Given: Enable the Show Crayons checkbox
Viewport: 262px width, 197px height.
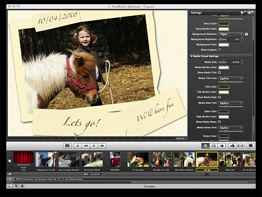Looking at the screenshot, I should (x=220, y=50).
